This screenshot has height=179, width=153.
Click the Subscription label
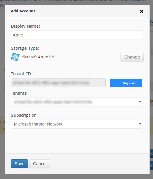[x=24, y=115]
